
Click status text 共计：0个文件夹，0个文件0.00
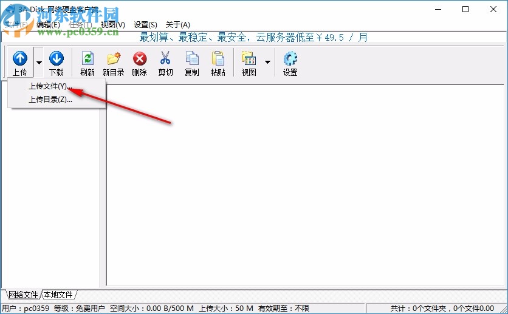442,308
